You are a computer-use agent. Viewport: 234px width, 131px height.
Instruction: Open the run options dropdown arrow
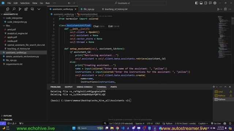221,9
